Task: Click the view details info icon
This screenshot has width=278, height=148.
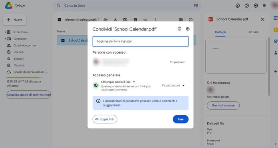Action: [191, 20]
